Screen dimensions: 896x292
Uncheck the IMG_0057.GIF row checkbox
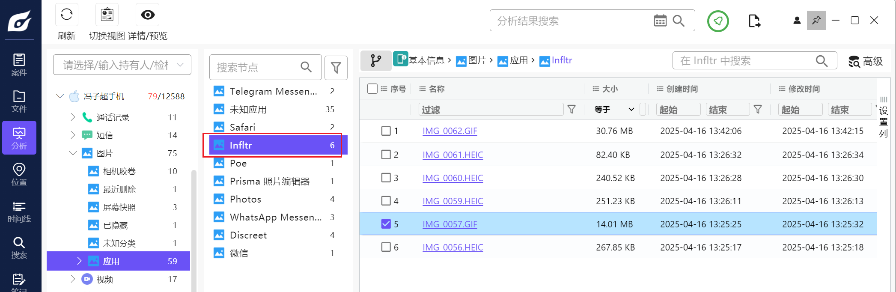pos(386,224)
